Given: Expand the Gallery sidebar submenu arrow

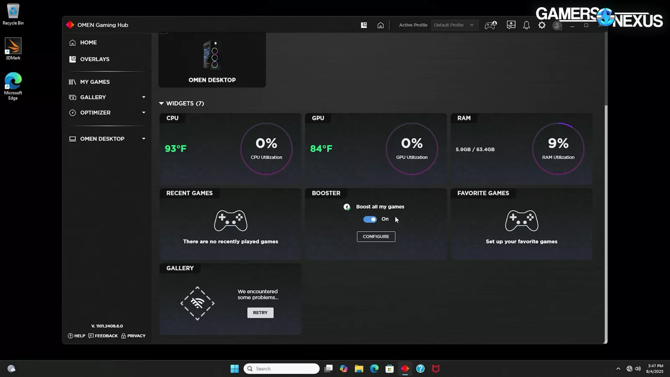Looking at the screenshot, I should 144,97.
